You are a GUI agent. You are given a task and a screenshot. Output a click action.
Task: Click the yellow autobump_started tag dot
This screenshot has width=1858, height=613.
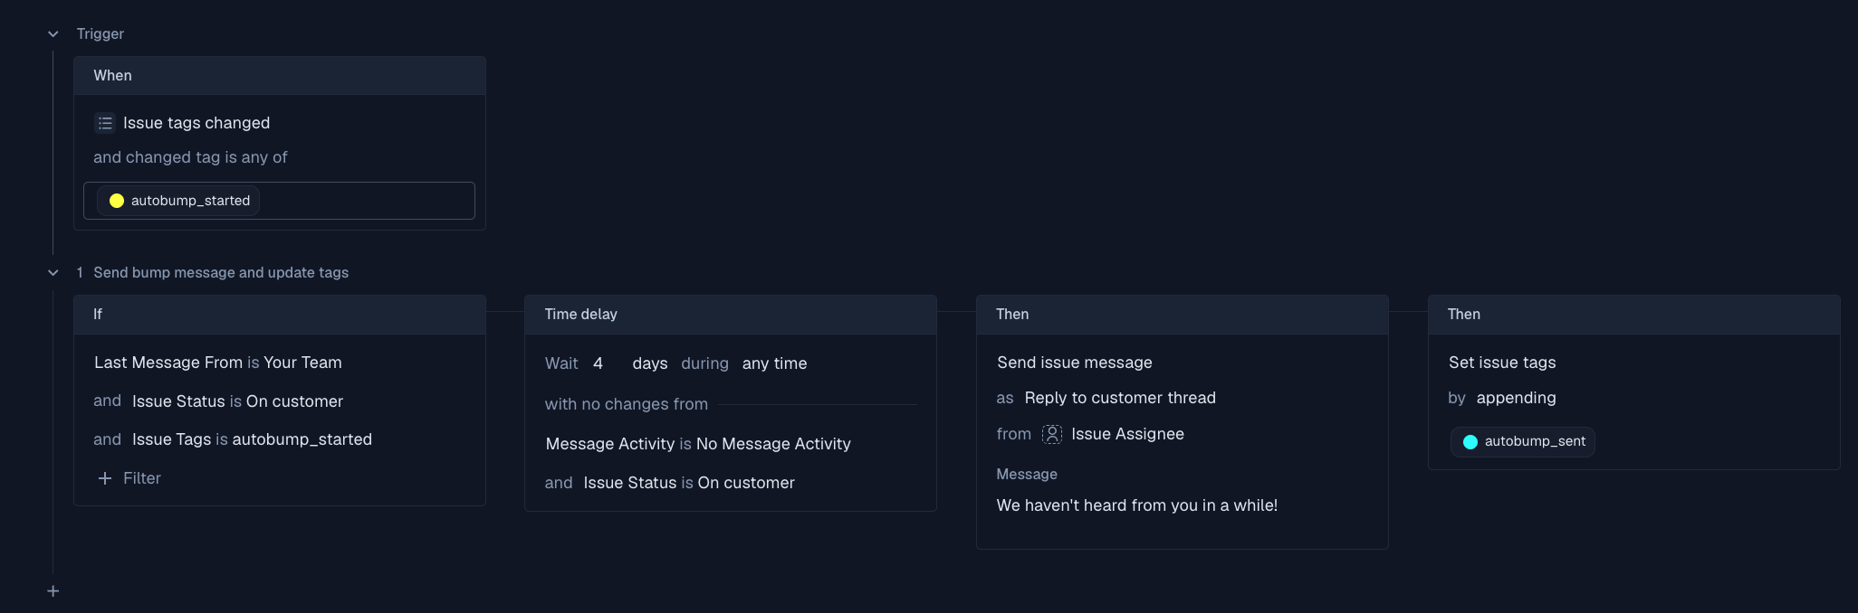pyautogui.click(x=117, y=201)
